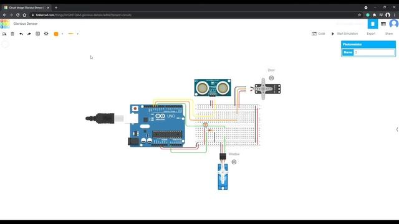This screenshot has width=399, height=224.
Task: Open the user account avatar
Action: click(x=393, y=24)
